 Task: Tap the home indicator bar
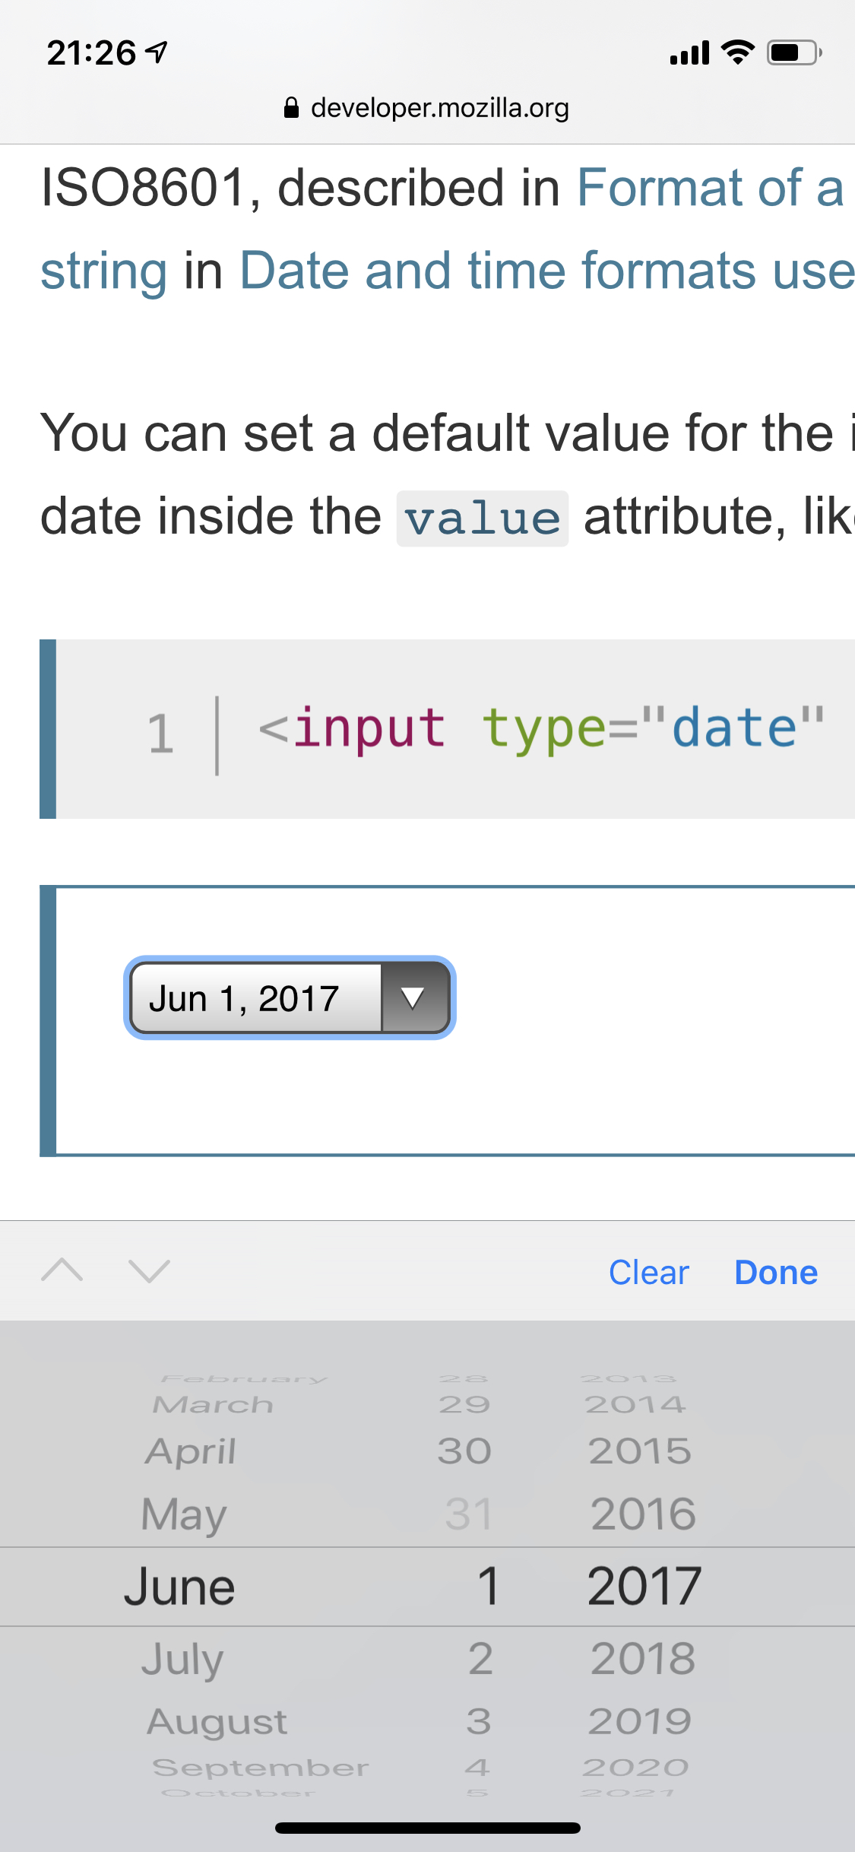coord(427,1828)
